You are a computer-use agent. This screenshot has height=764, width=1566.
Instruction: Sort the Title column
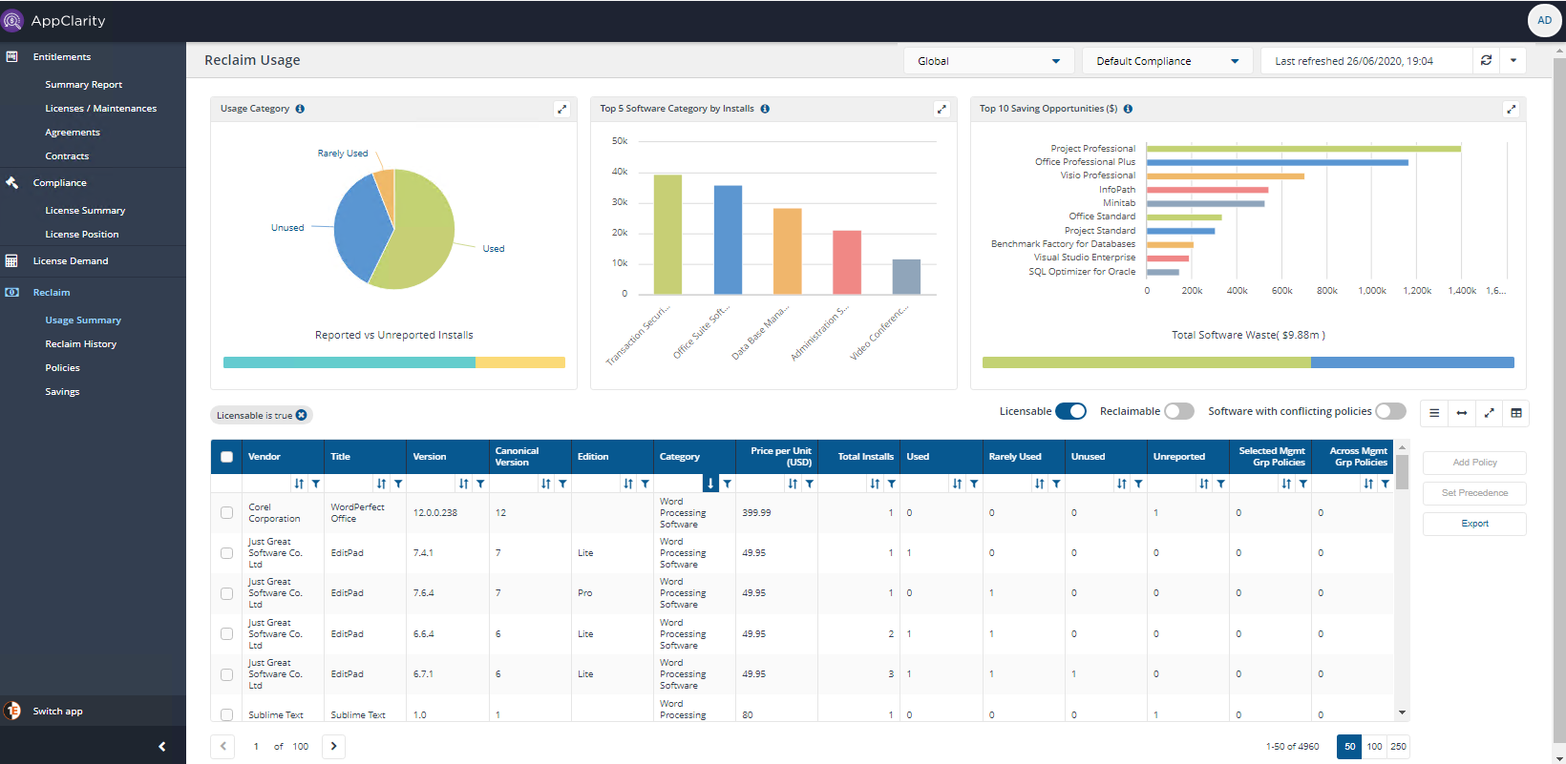click(381, 484)
